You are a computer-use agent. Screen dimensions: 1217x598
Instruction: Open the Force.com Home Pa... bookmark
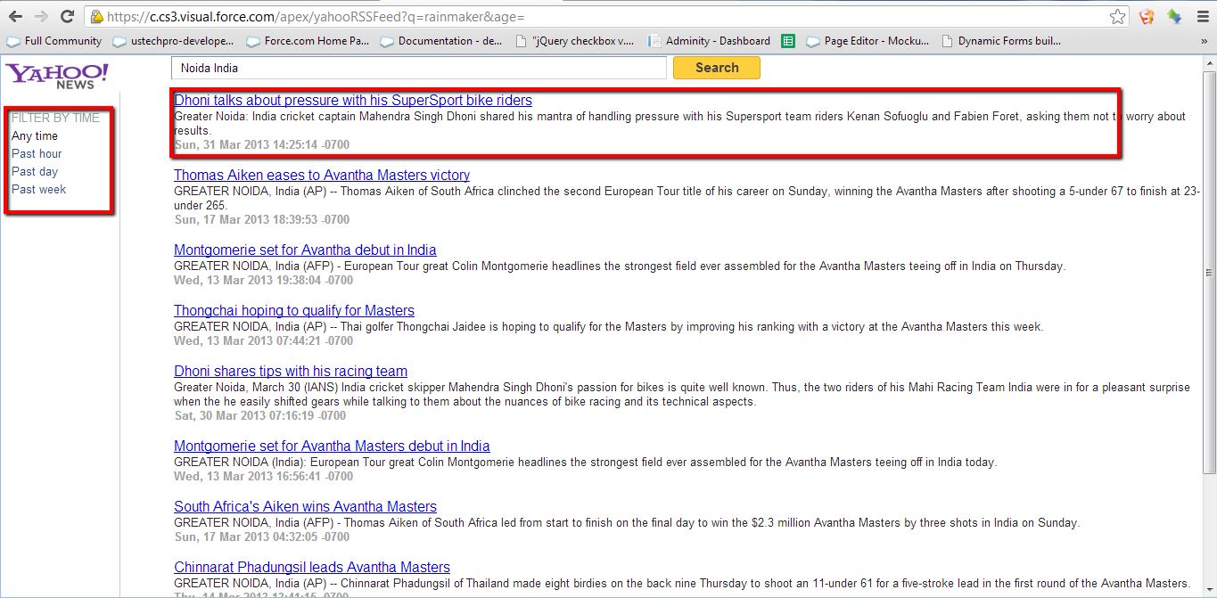308,41
